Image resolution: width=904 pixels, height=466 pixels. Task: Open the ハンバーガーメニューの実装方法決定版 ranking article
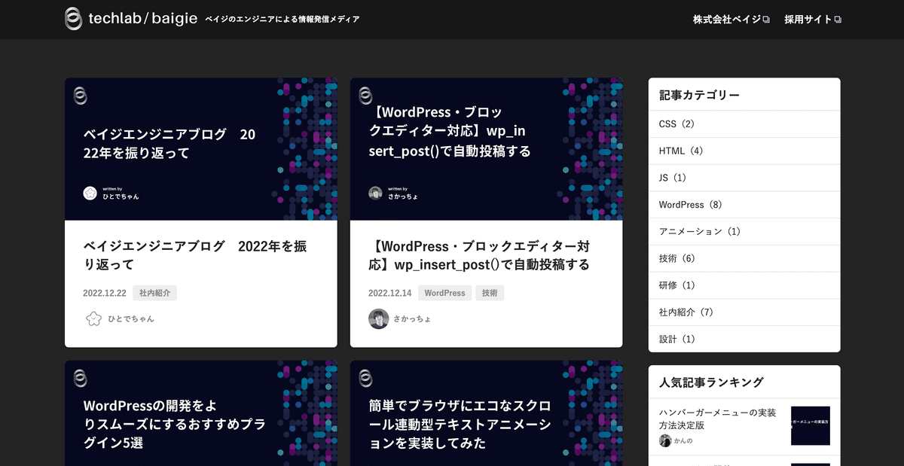tap(717, 419)
